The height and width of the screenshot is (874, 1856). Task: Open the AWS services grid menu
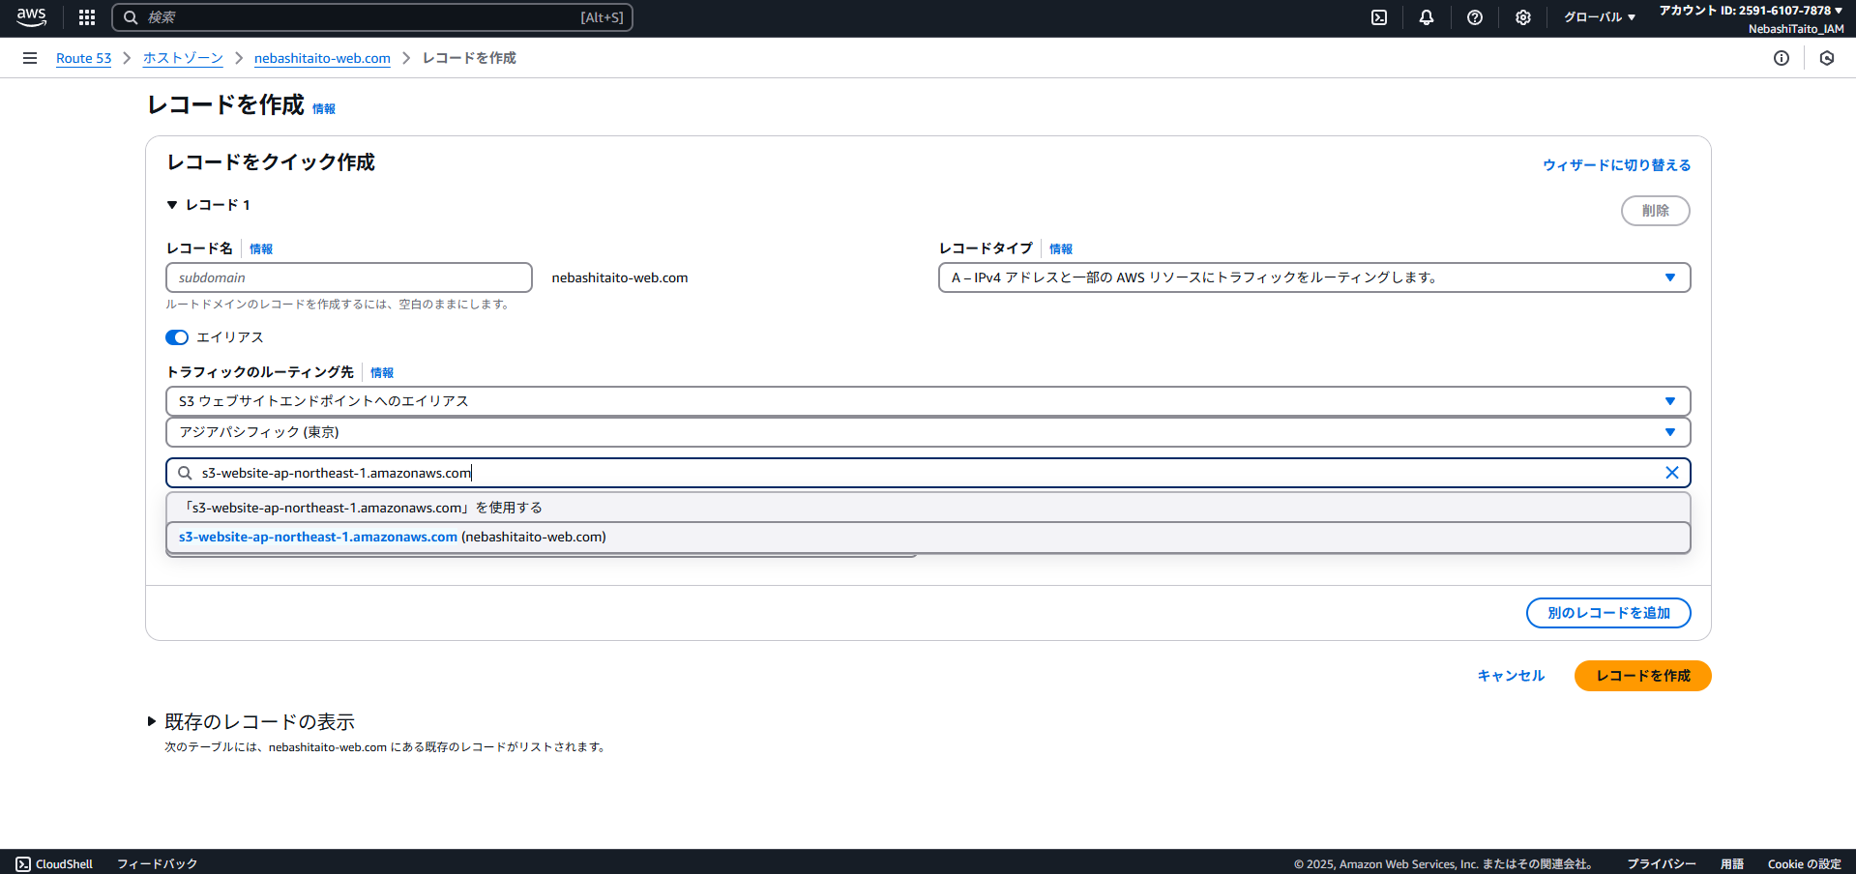click(87, 17)
